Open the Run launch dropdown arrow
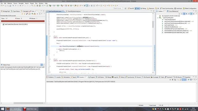 click(x=60, y=6)
